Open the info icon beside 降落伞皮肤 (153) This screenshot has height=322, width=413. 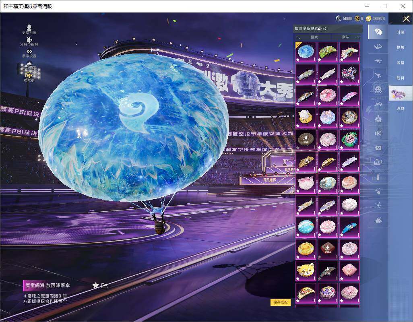click(x=325, y=29)
